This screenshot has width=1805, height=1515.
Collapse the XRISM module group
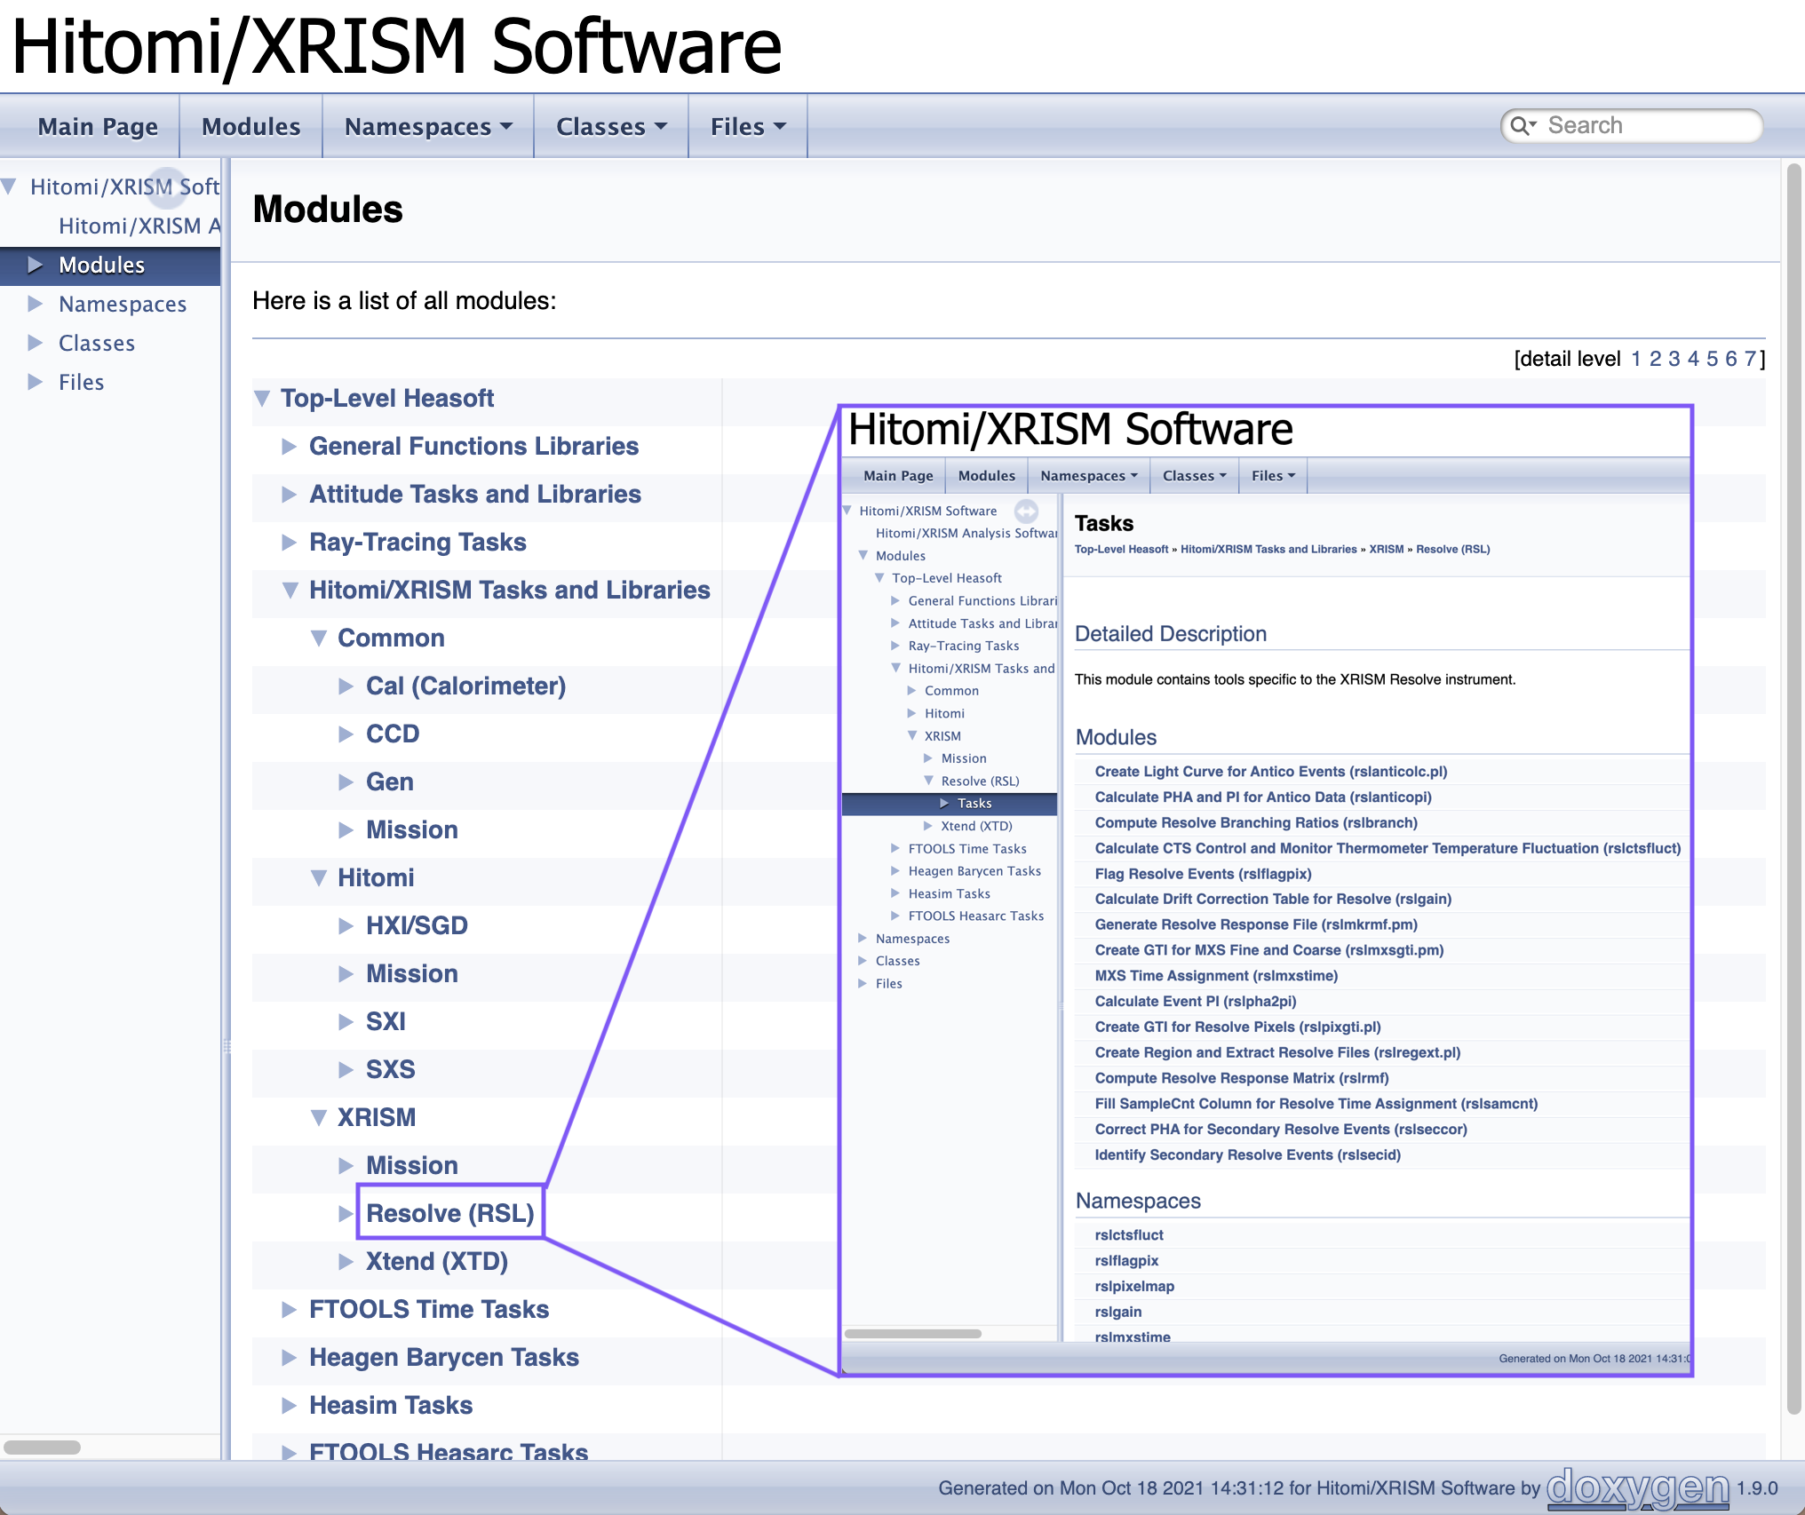coord(319,1117)
